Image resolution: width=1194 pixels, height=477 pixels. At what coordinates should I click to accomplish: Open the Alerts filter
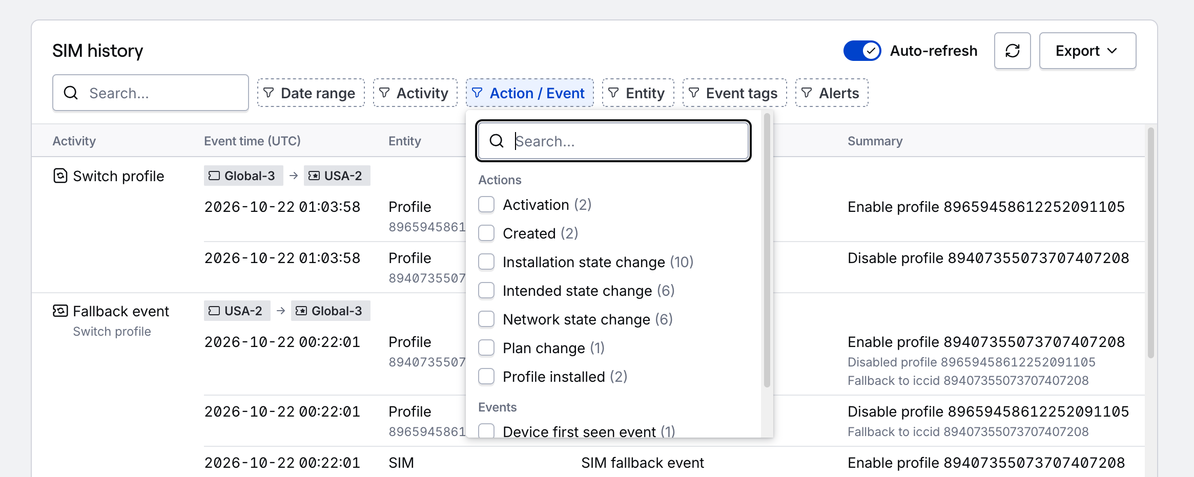click(832, 93)
